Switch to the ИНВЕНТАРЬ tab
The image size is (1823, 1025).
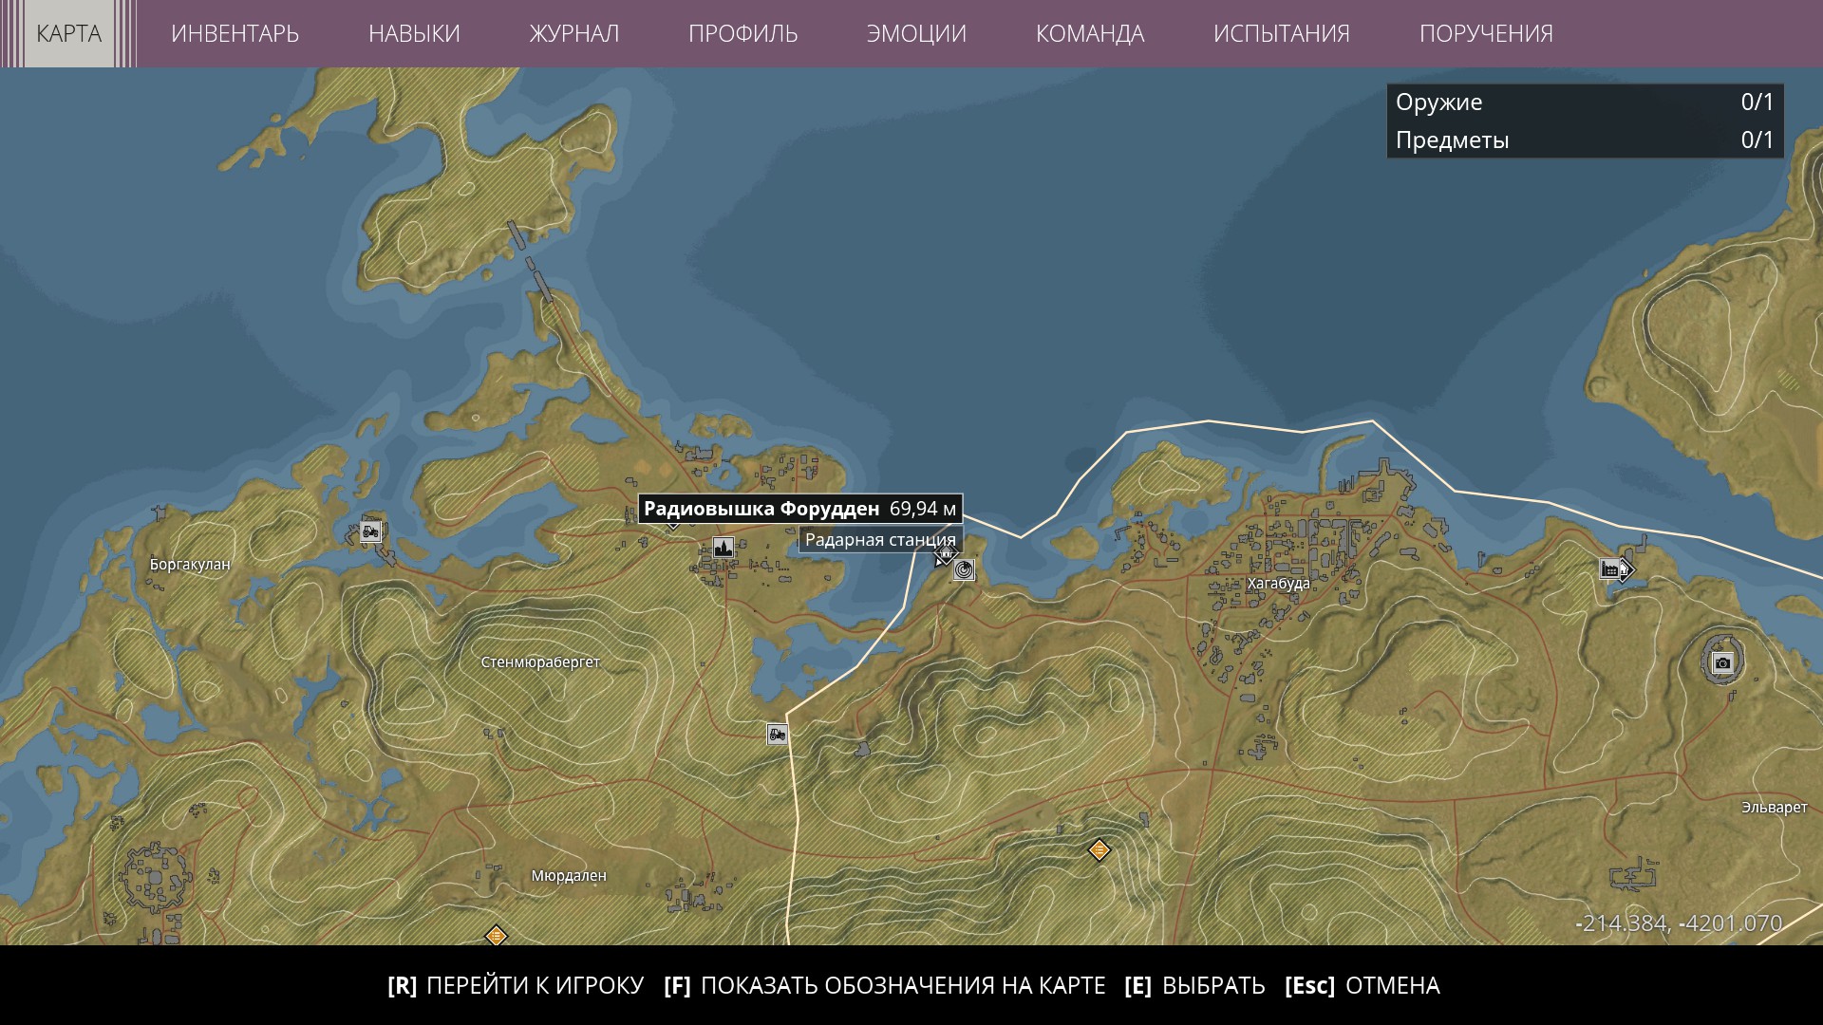[235, 33]
